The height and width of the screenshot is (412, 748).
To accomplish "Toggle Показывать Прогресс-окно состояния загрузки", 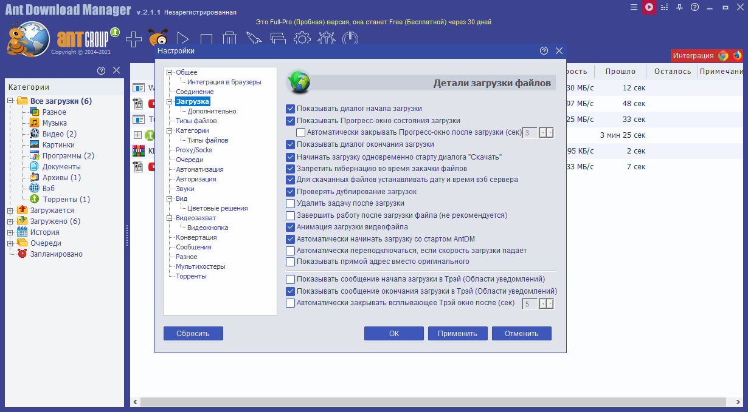I will [290, 121].
